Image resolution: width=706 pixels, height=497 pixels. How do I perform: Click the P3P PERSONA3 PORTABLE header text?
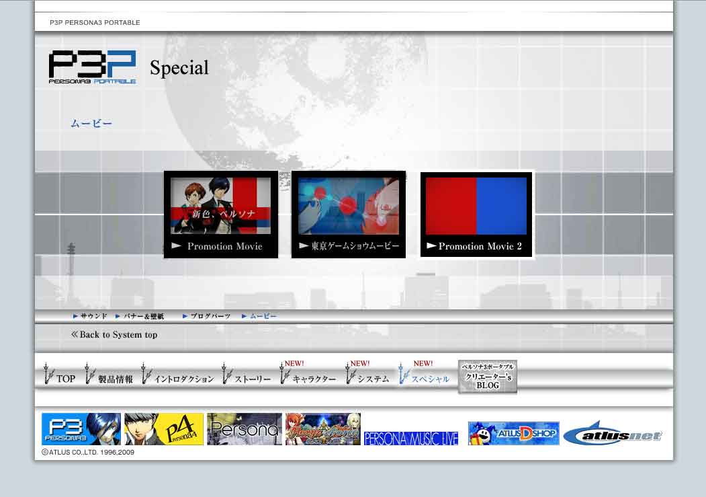click(95, 22)
